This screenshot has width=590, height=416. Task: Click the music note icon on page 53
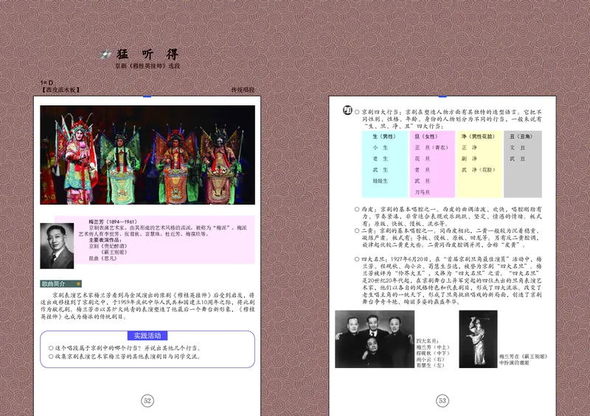point(347,110)
